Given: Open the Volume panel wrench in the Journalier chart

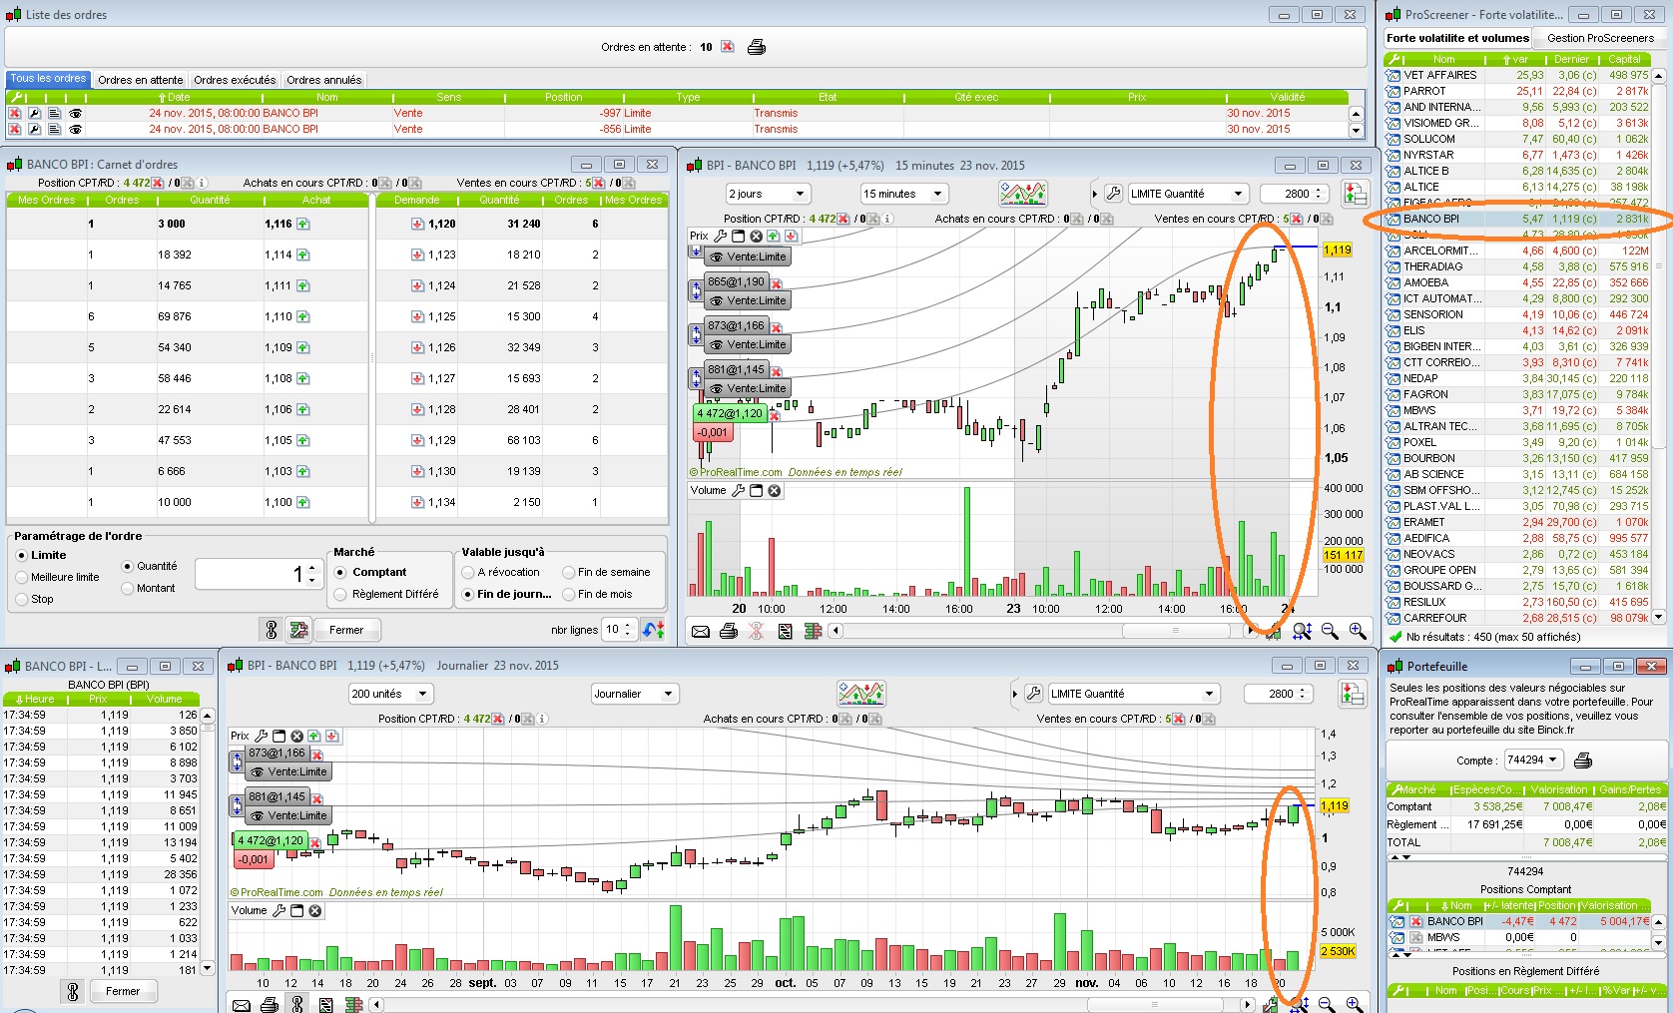Looking at the screenshot, I should click(279, 911).
